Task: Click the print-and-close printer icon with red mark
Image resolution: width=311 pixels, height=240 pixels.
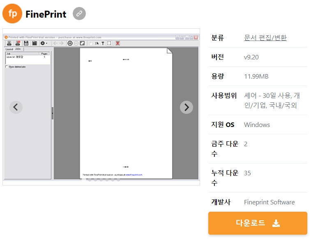Action: coord(18,43)
